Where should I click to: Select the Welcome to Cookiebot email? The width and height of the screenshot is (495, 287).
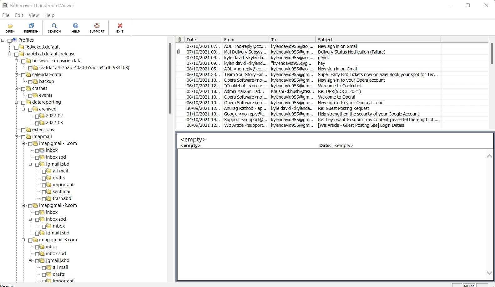pos(340,86)
